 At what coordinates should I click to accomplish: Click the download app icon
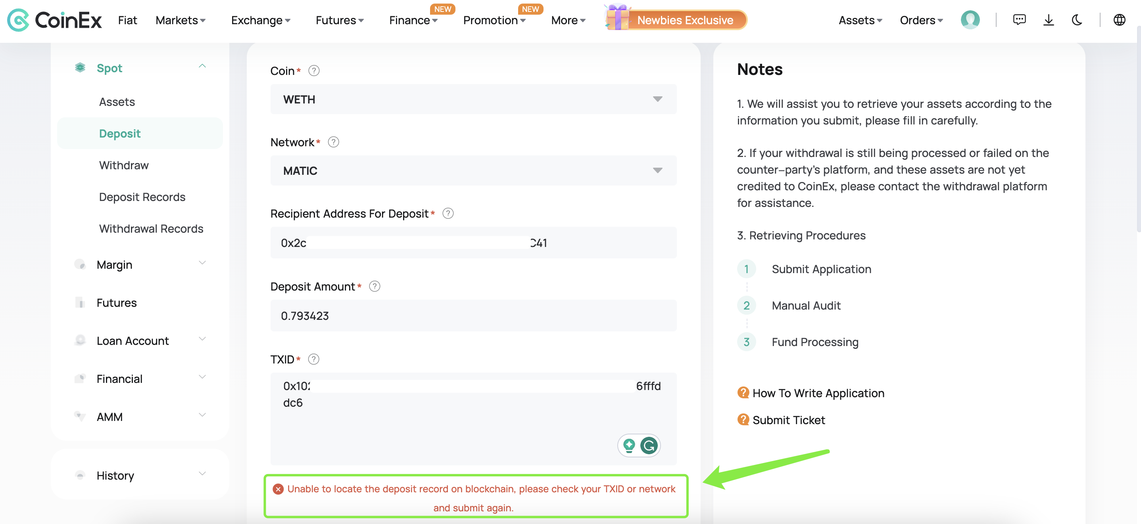[1048, 20]
